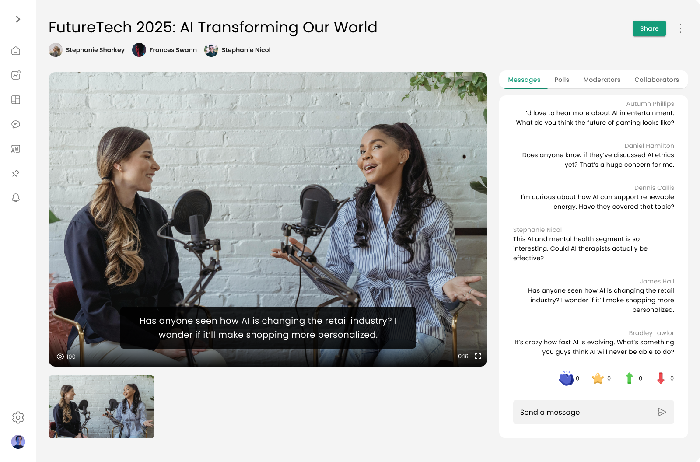Click the name Autumn Phillips in chat

tap(650, 104)
